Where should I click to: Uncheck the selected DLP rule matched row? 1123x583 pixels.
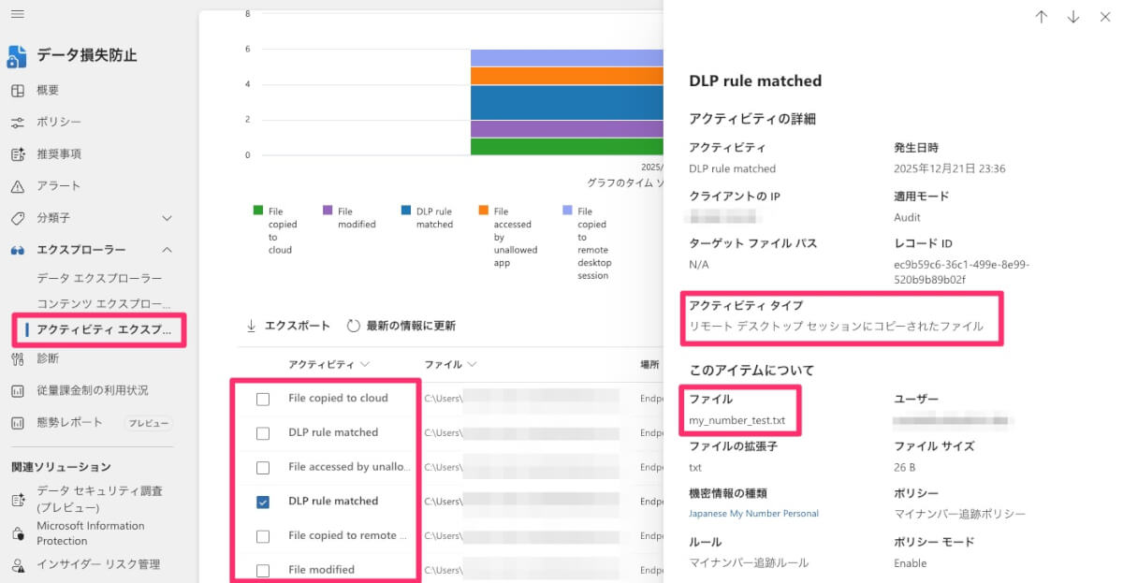[x=263, y=502]
